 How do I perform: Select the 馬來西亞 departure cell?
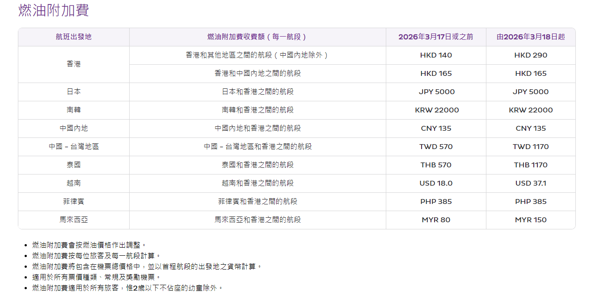[x=74, y=220]
